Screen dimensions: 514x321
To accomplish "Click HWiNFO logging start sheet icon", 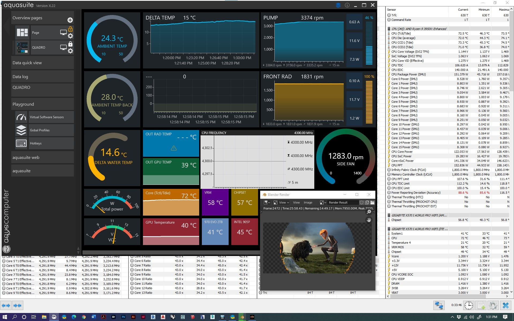I will tap(481, 305).
